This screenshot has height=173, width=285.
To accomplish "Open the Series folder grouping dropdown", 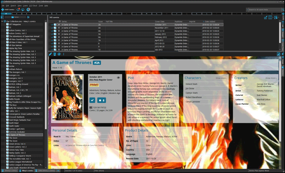I will tap(15, 17).
